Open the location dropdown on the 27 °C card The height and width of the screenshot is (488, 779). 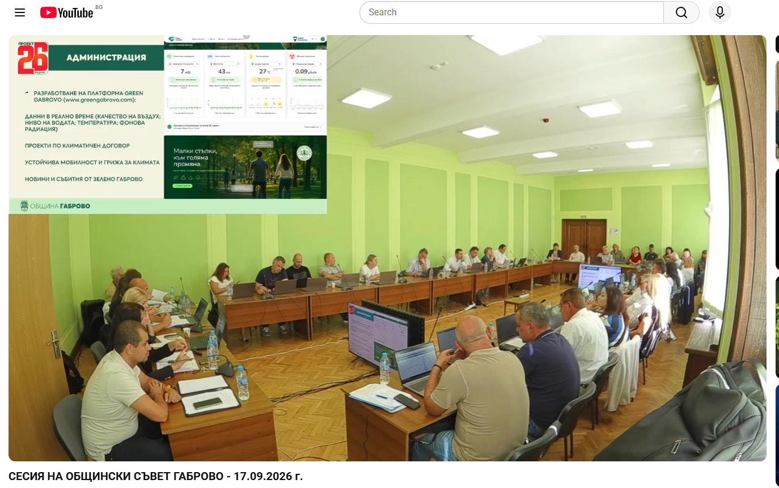click(x=265, y=64)
